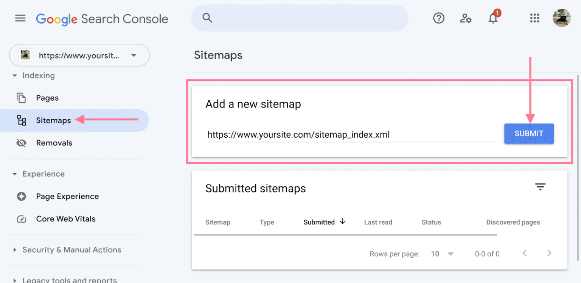Open the Rows per page dropdown
Image resolution: width=581 pixels, height=283 pixels.
click(x=442, y=254)
